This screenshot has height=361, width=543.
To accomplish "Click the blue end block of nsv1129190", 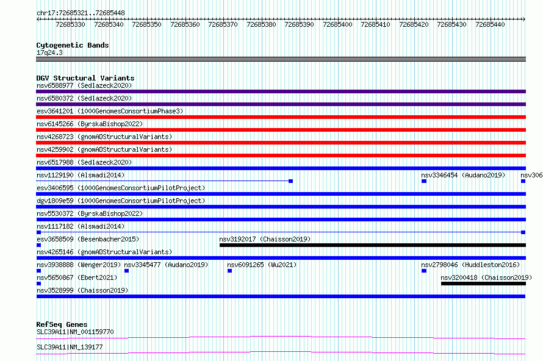I will pyautogui.click(x=291, y=181).
